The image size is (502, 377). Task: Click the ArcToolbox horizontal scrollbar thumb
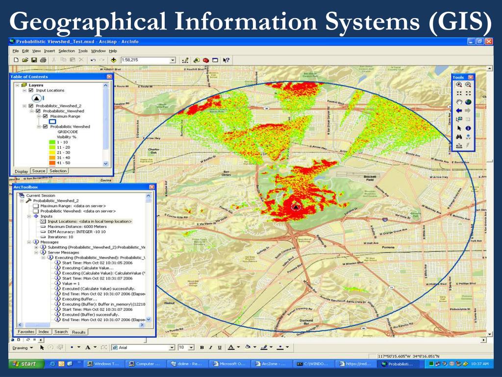37,325
